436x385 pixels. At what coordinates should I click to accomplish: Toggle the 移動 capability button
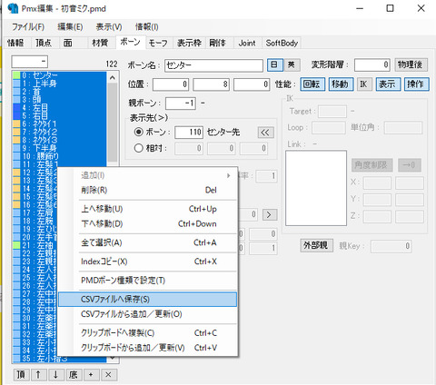pos(341,84)
